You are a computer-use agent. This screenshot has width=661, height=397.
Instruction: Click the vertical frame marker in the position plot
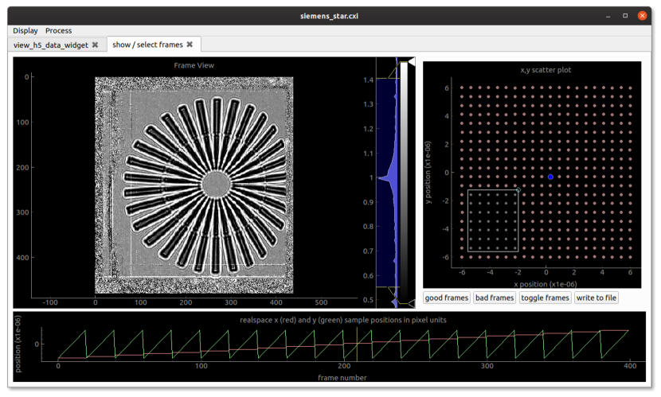[x=356, y=344]
